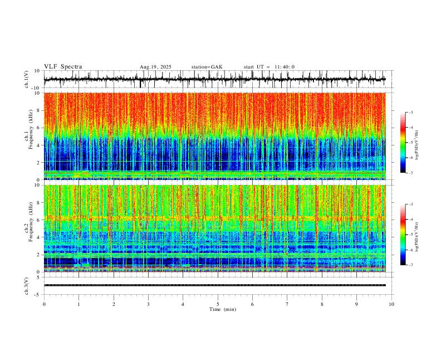The width and height of the screenshot is (441, 341).
Task: Select the "start UT = 11:40:0" label
Action: (x=269, y=67)
